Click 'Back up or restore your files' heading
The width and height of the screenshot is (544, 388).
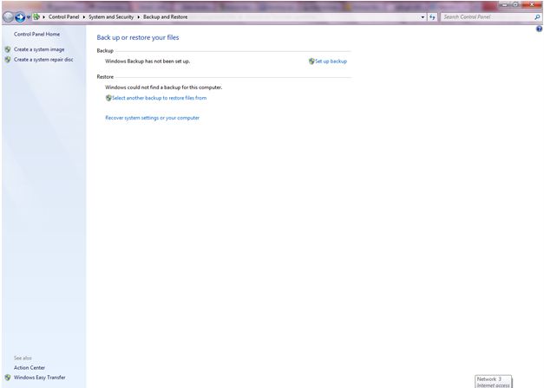point(138,37)
